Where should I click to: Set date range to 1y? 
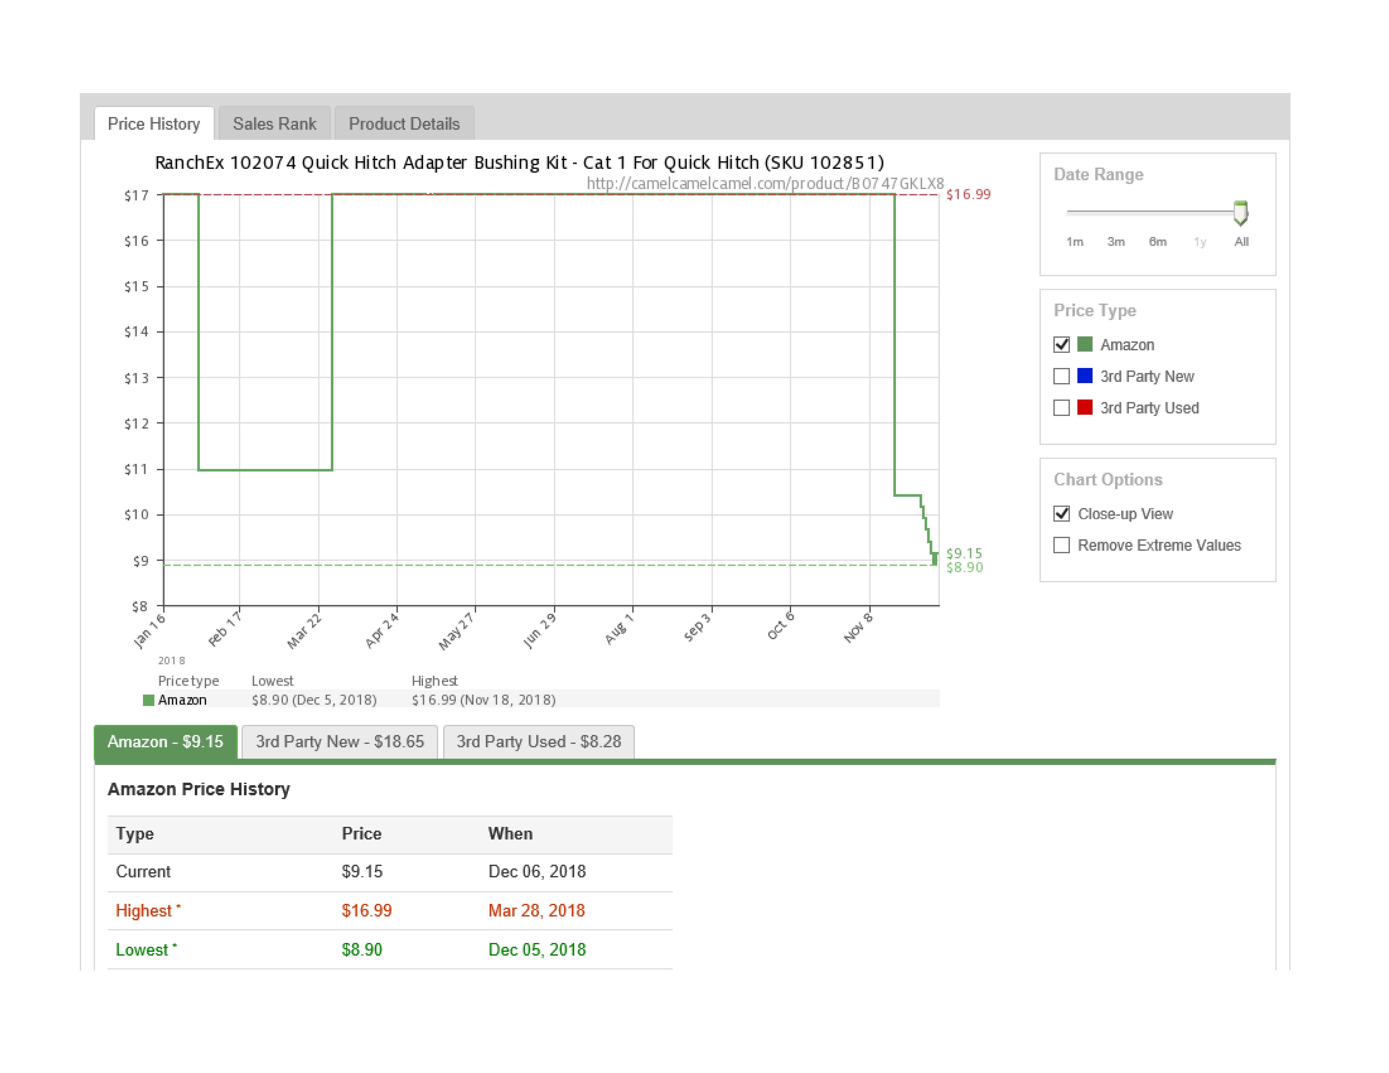pyautogui.click(x=1200, y=241)
